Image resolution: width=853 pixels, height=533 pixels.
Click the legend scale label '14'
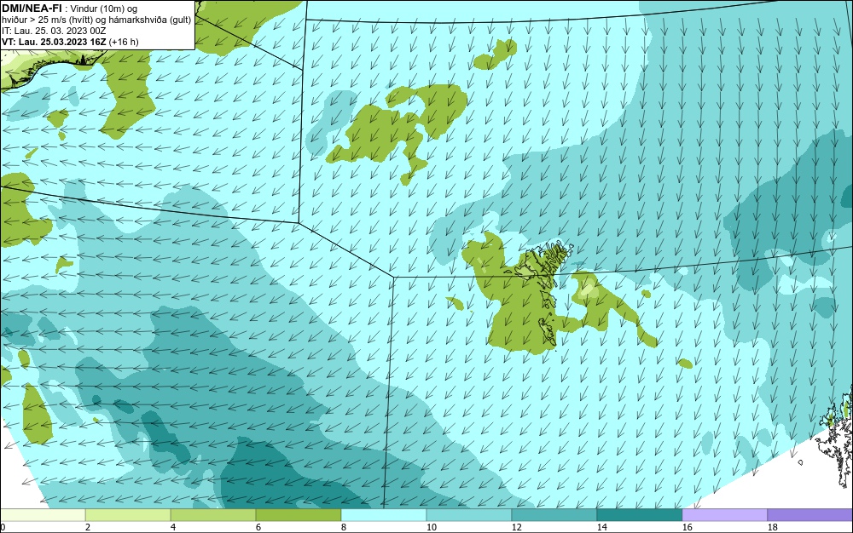click(x=601, y=527)
